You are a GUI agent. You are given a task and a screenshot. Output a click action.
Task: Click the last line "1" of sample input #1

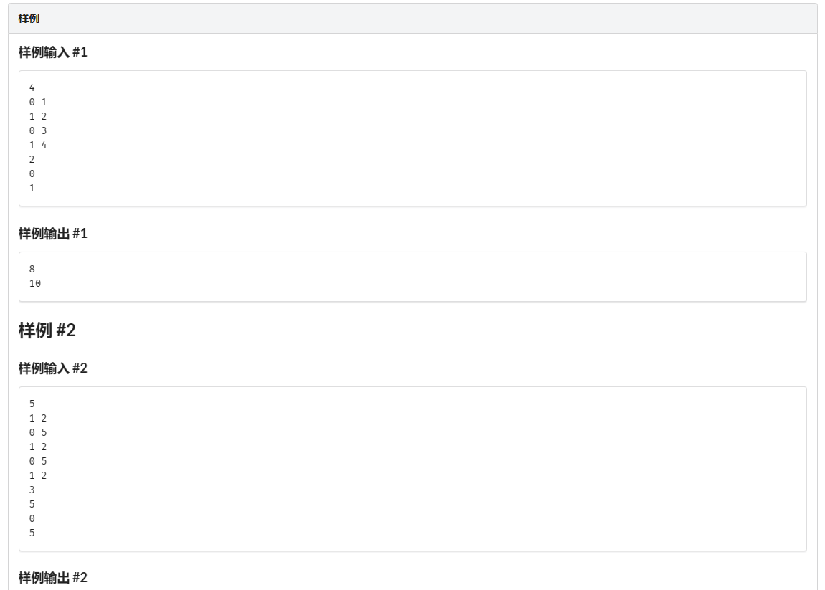click(x=32, y=188)
